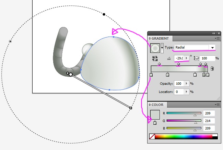This screenshot has height=150, width=223.
Task: Open the gradient swatch preset arrow
Action: 162,48
